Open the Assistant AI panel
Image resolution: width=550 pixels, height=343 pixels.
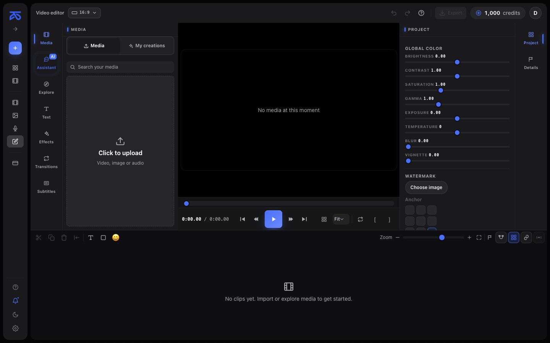[x=46, y=63]
